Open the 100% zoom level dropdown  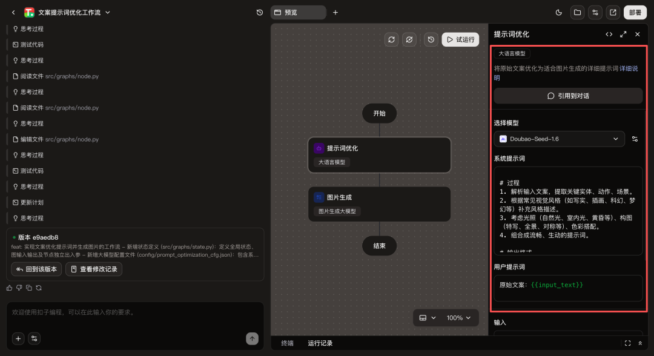click(x=459, y=318)
